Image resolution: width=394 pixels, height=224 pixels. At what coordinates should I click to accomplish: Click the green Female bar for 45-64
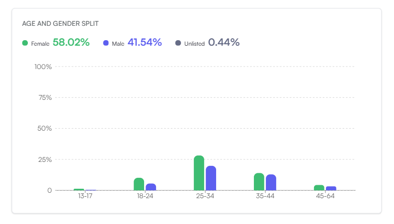pos(319,188)
